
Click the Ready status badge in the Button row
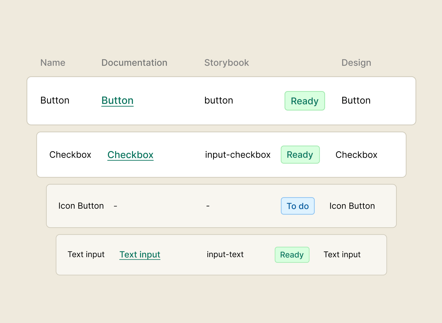coord(305,101)
